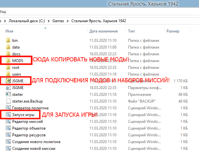Click the '1 170 КБ' size of JSGME

pyautogui.click(x=181, y=81)
